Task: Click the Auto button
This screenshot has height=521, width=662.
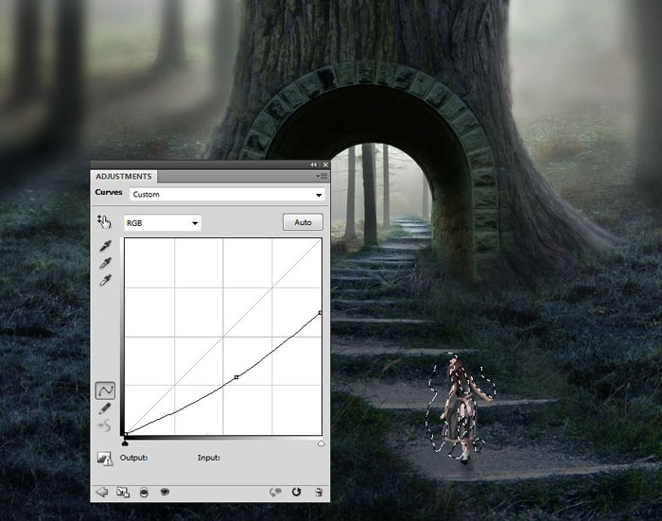Action: tap(303, 222)
